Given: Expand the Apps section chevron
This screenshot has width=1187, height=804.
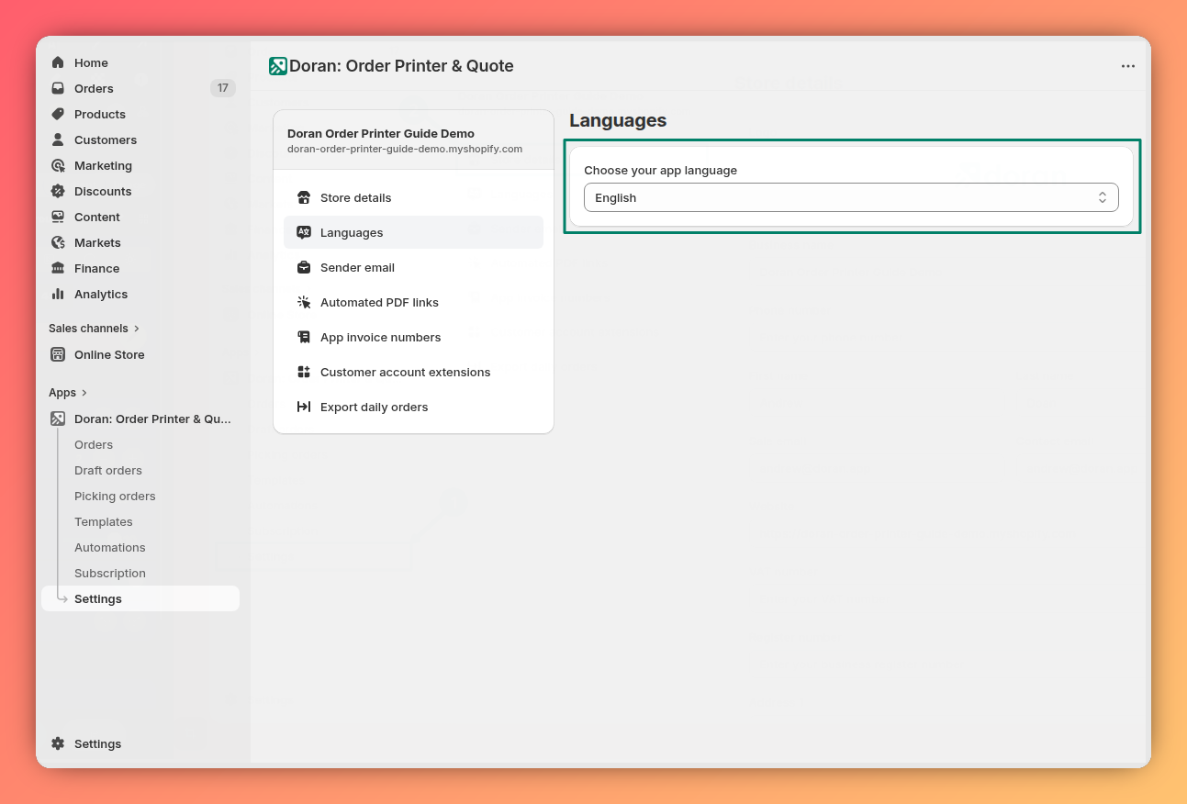Looking at the screenshot, I should [x=84, y=393].
